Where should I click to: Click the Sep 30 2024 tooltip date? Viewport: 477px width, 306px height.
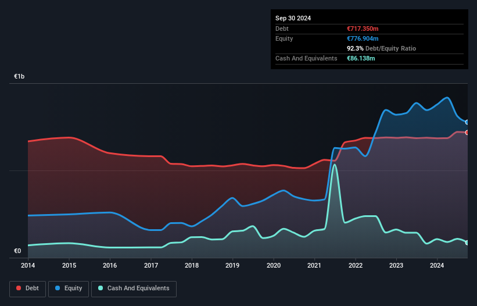293,18
